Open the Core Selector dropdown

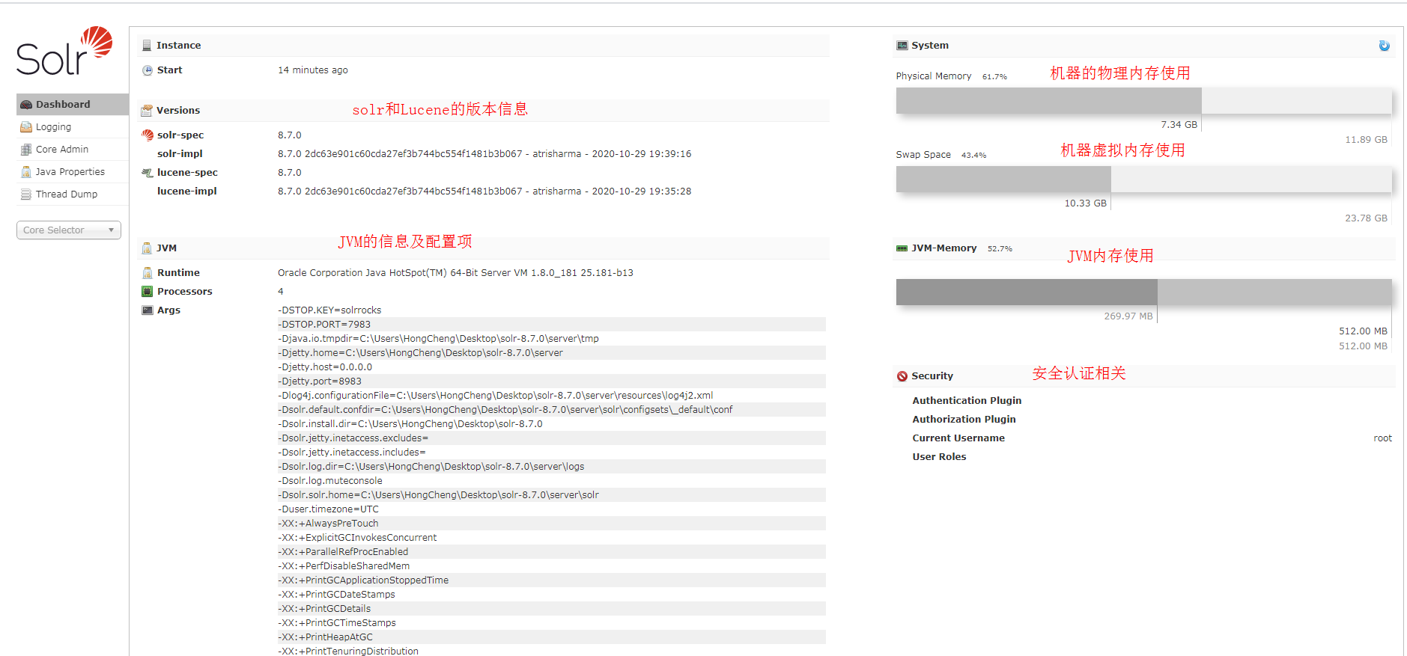point(69,230)
